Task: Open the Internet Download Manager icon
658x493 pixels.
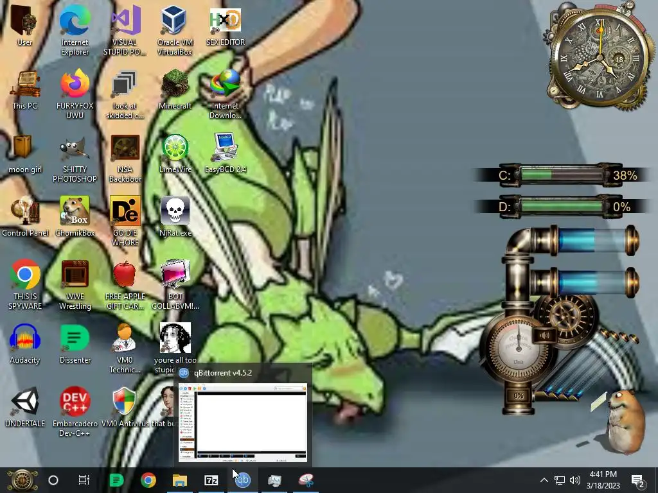Action: (x=226, y=94)
